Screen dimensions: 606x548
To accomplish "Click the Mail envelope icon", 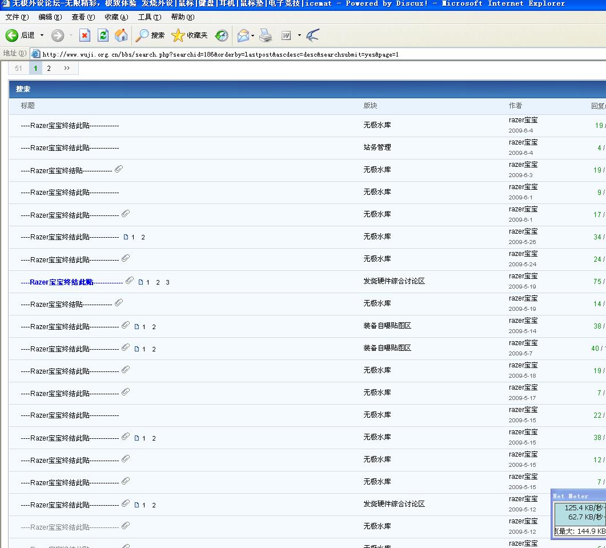I will 242,35.
